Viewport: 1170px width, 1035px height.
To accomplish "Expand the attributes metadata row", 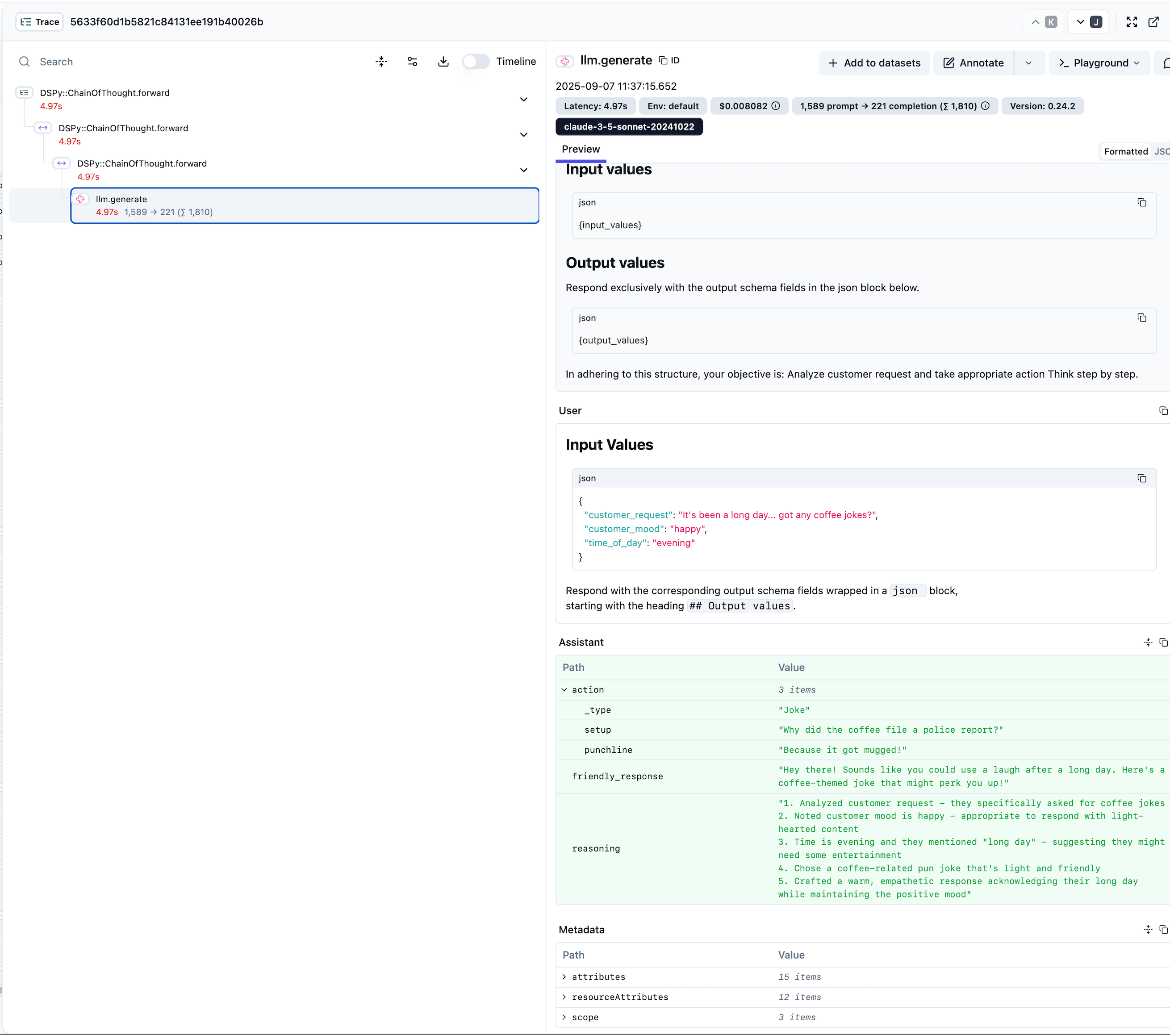I will click(564, 977).
